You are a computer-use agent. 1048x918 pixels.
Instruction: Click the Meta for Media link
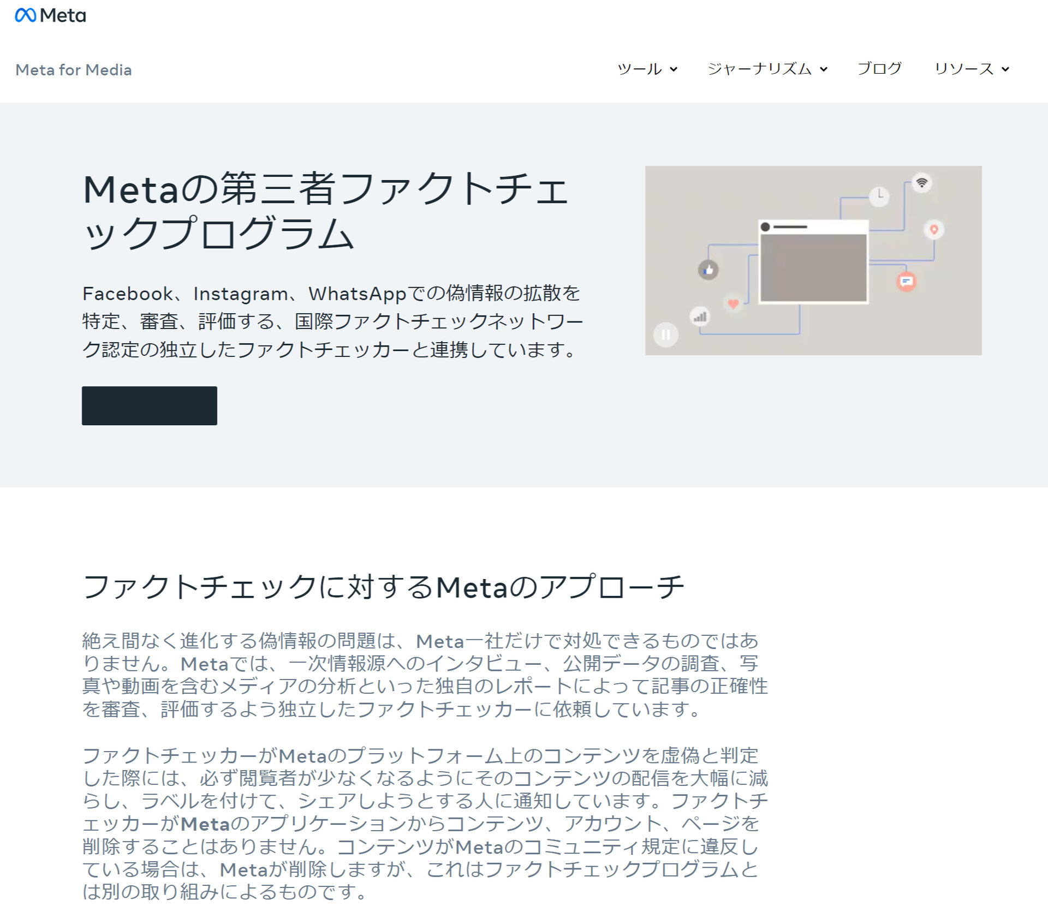click(x=73, y=70)
